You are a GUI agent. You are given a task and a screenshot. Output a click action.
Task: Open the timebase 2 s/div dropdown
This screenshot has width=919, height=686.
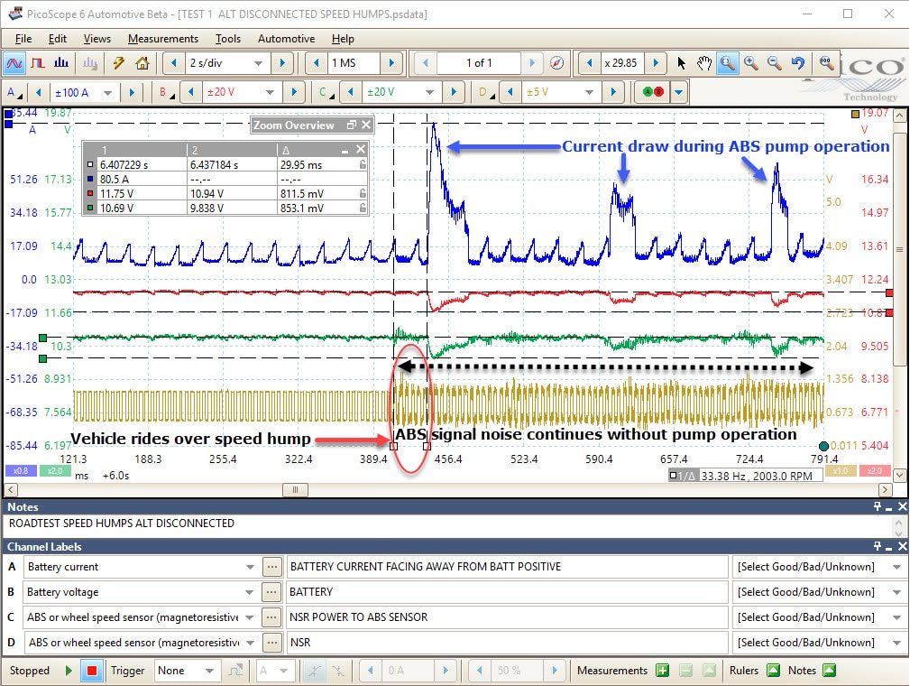[259, 63]
